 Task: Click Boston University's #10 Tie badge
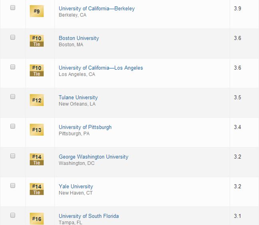tap(37, 41)
